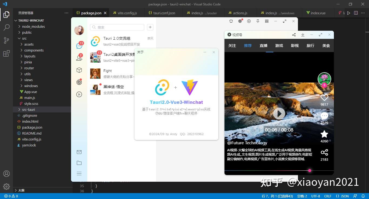Follow @Future Technology via the red plus badge
The image size is (369, 199).
click(324, 85)
